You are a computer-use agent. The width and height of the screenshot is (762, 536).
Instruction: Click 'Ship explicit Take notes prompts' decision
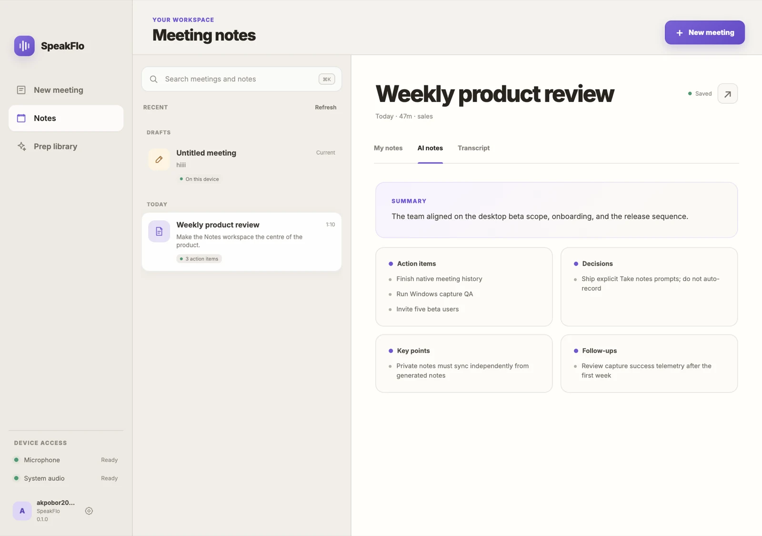coord(650,284)
